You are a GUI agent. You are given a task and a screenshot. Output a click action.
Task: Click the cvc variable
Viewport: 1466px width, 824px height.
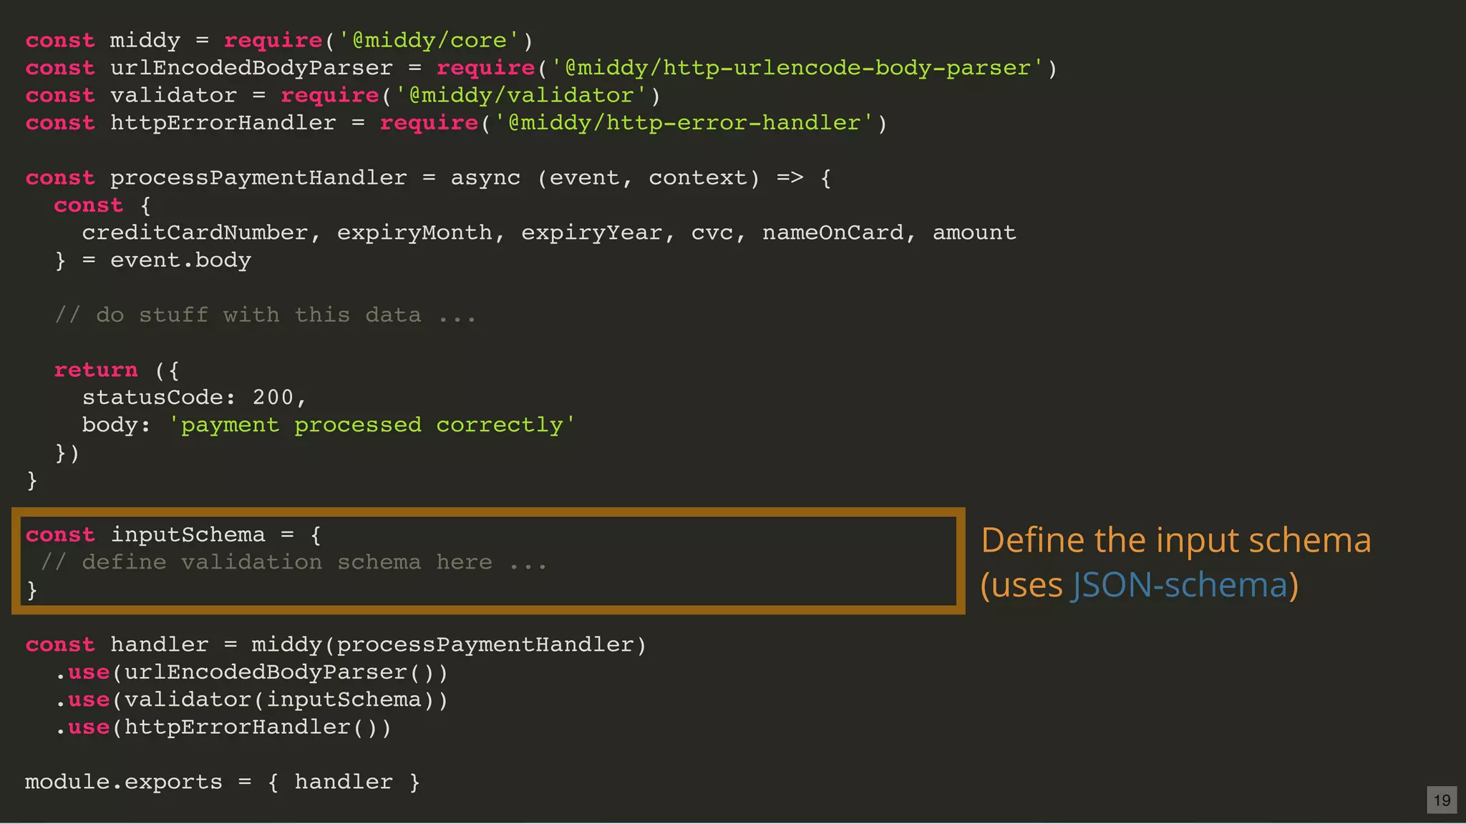tap(712, 233)
